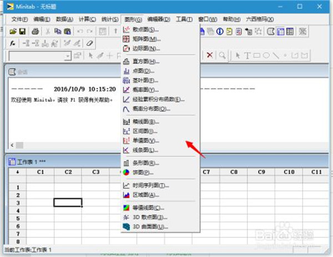Choose 时间序列图(T)... time series entry
This screenshot has width=333, height=257.
click(160, 186)
